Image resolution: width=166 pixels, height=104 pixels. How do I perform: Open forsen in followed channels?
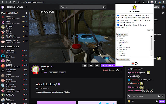coord(14,76)
